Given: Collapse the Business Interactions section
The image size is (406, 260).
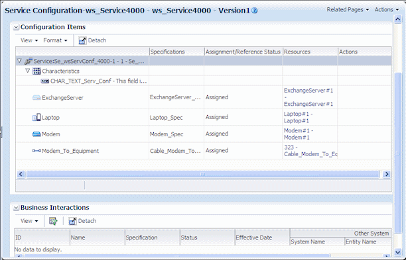Looking at the screenshot, I should 16,208.
